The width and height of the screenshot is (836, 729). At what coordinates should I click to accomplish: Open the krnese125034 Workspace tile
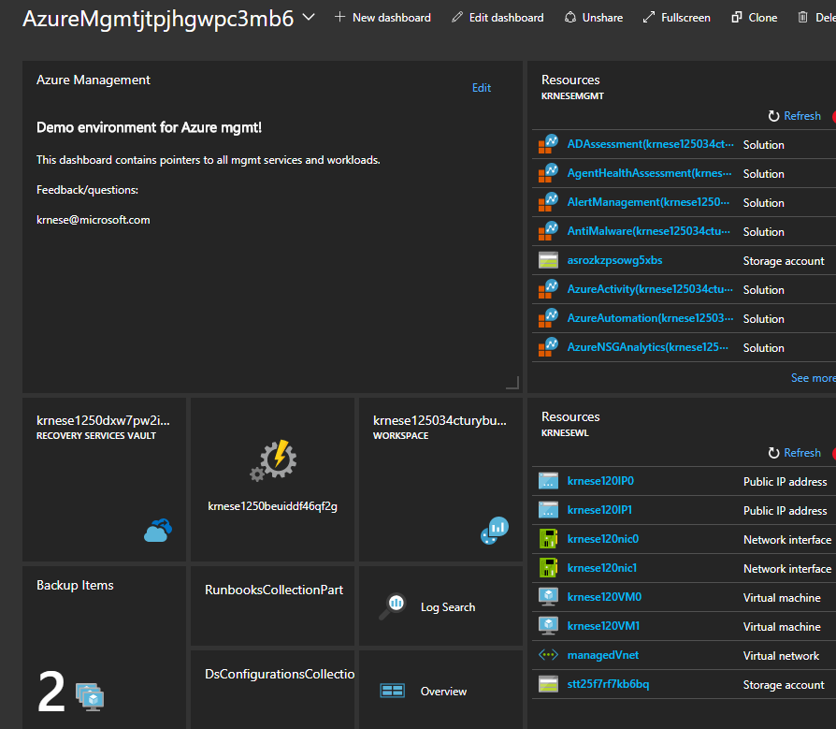coord(441,479)
